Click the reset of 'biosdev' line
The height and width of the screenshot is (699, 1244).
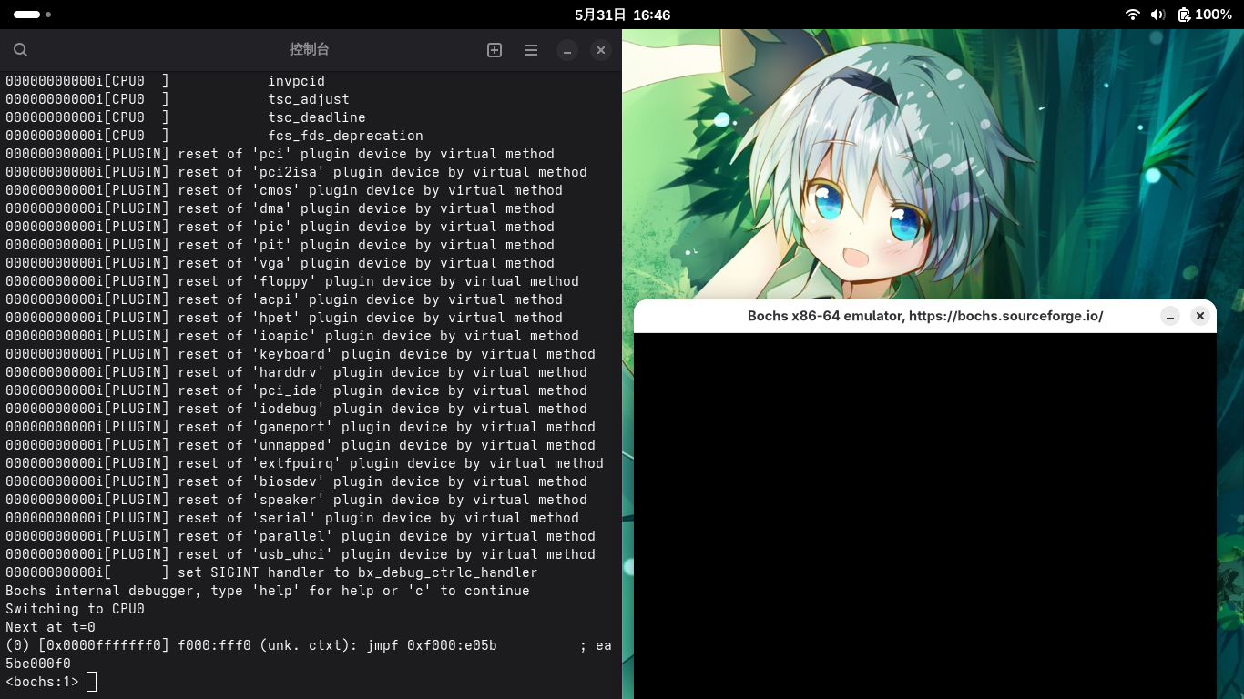click(296, 481)
